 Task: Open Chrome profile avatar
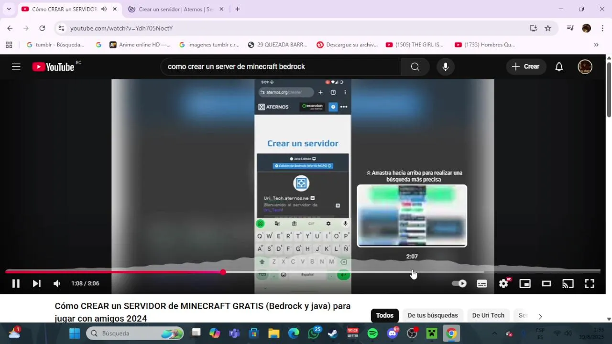587,28
